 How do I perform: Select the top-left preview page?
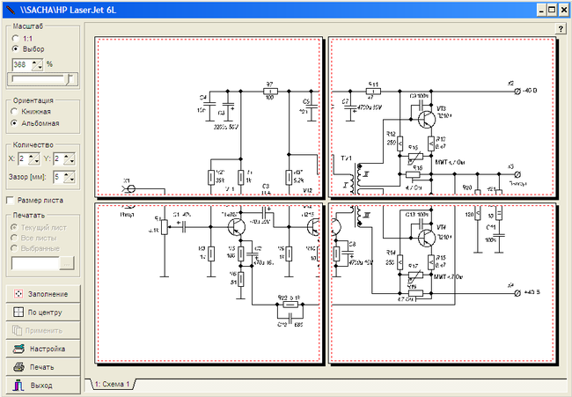pos(209,118)
